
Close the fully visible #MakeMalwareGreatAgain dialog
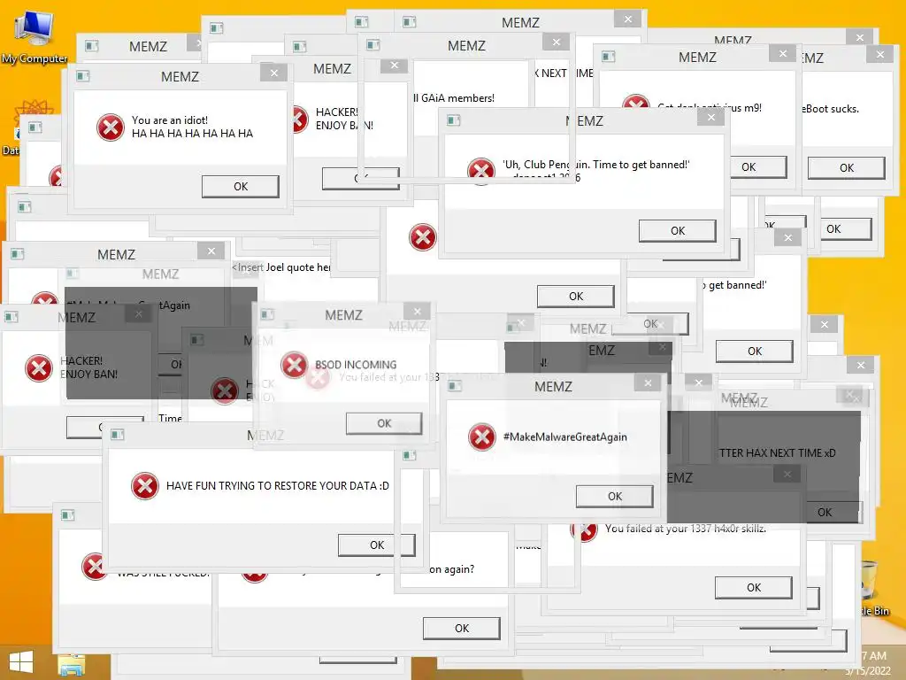[648, 382]
